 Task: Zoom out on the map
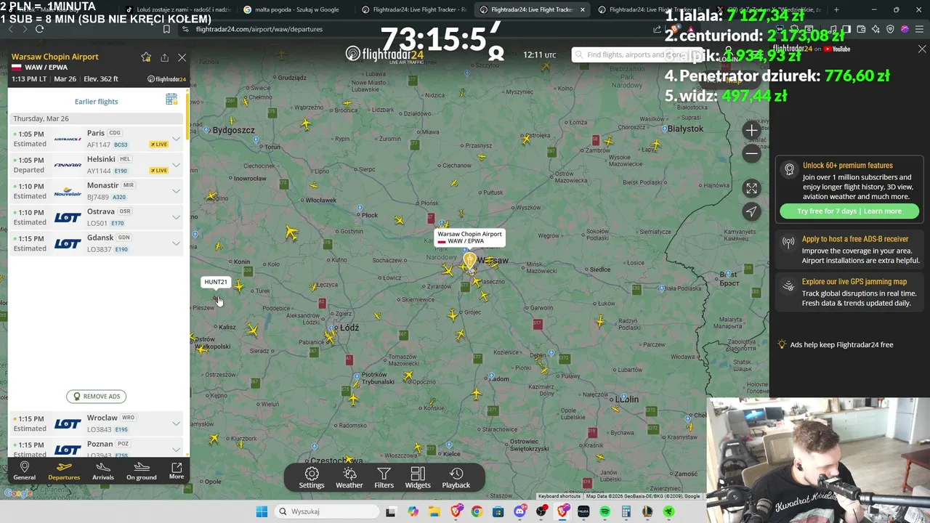(x=751, y=153)
